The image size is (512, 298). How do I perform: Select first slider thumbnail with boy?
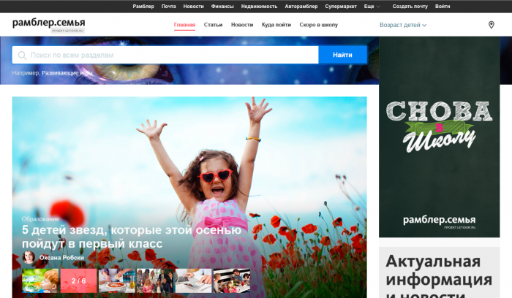[x=40, y=280]
